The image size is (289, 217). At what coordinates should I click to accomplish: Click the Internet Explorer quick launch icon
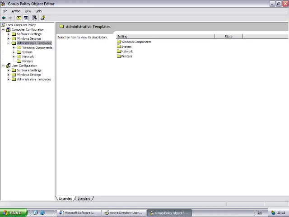42,213
